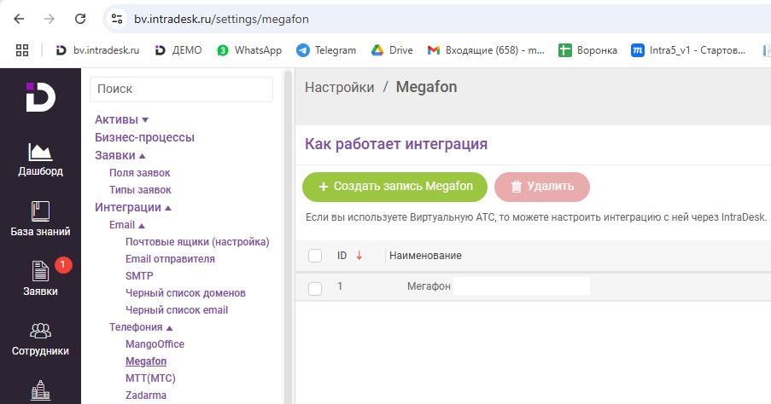Open Заявки from the sidebar
The width and height of the screenshot is (771, 404).
[x=40, y=279]
